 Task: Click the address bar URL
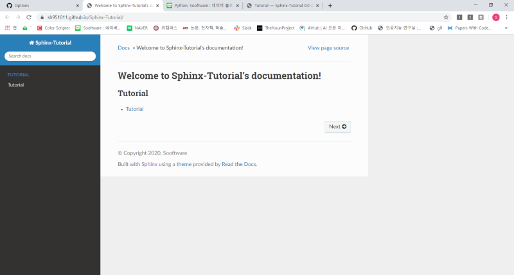click(85, 17)
